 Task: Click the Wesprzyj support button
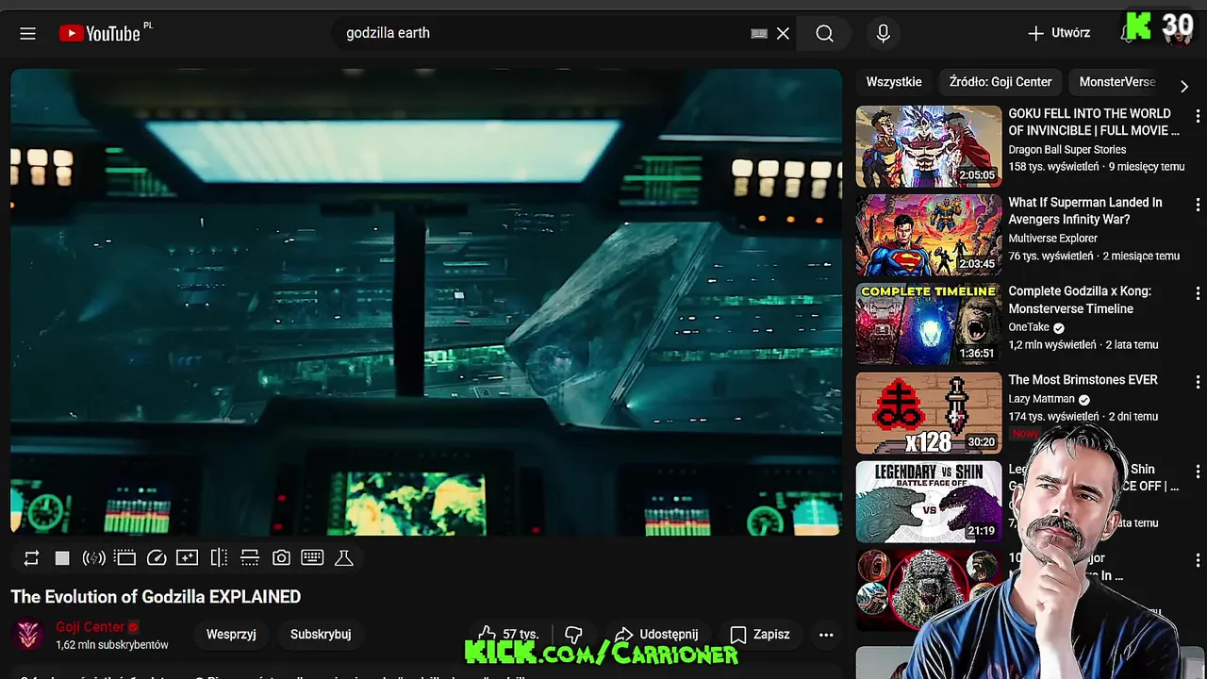click(231, 635)
